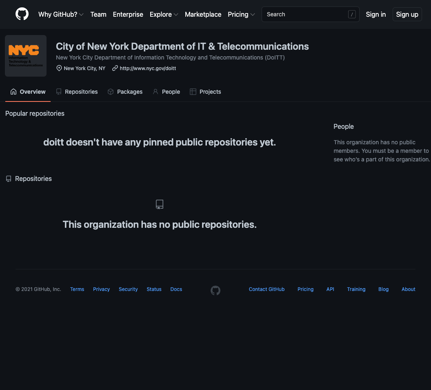Click the 'no public repositories' message
The height and width of the screenshot is (390, 431).
coord(160,225)
